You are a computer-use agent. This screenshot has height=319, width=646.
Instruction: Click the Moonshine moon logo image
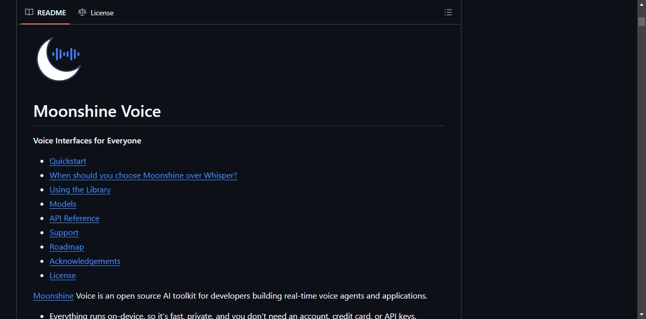(59, 59)
